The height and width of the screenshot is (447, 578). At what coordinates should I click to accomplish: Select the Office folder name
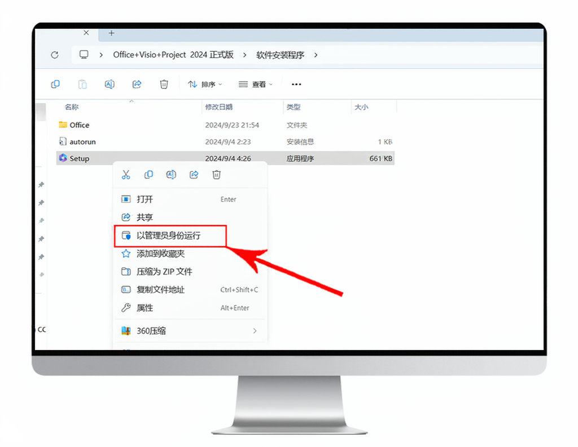[x=79, y=125]
